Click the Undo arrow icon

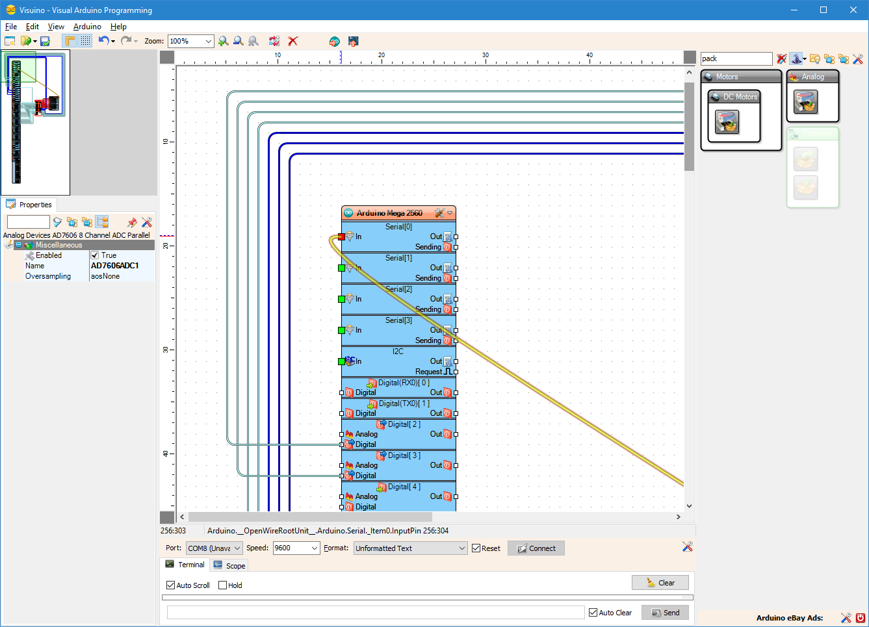(104, 40)
